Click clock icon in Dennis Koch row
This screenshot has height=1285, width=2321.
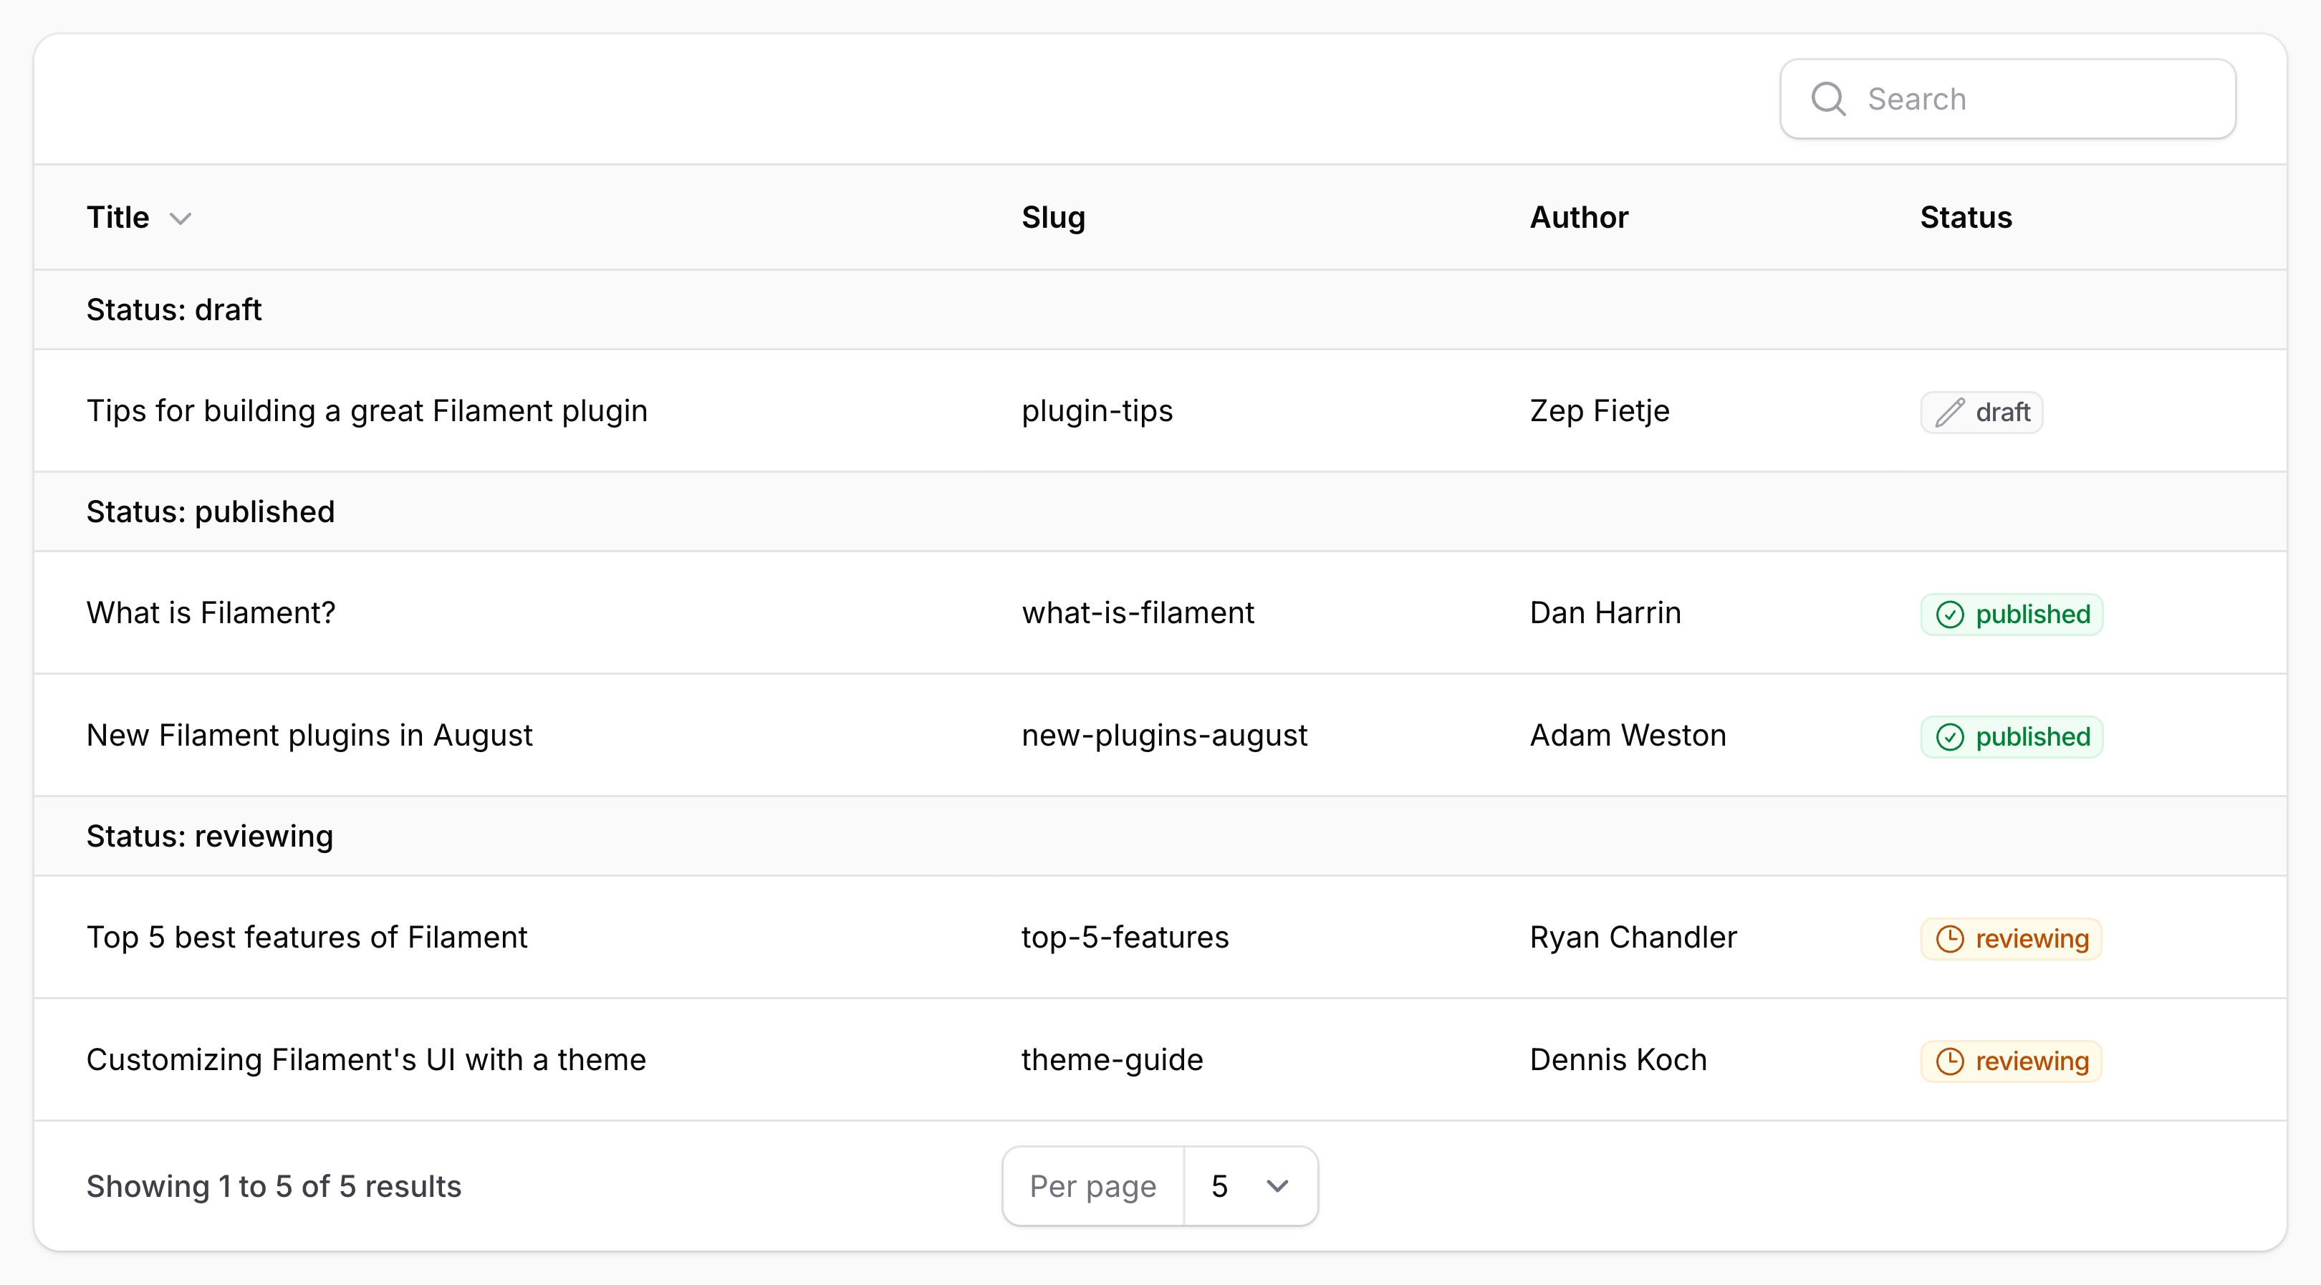coord(1950,1062)
